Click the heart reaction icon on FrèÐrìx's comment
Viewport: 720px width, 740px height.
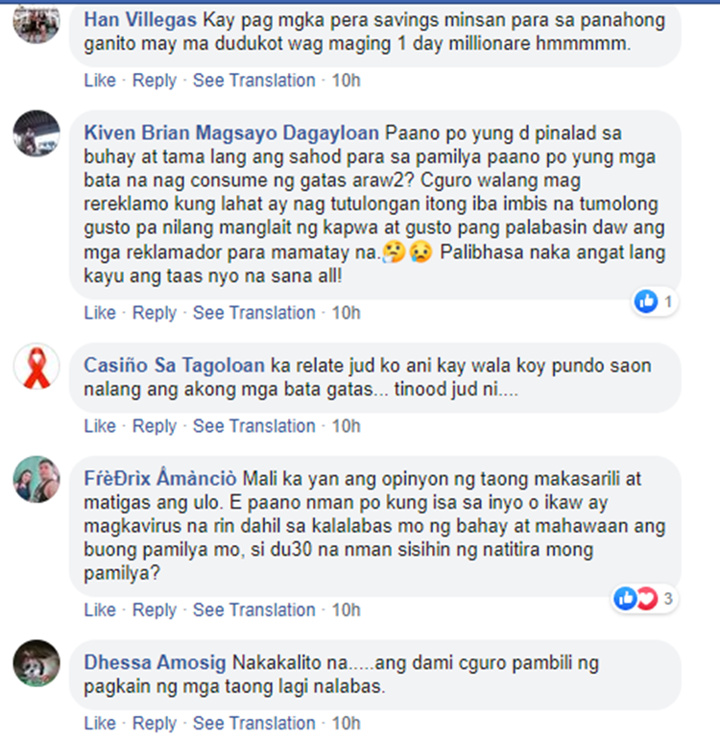[647, 598]
